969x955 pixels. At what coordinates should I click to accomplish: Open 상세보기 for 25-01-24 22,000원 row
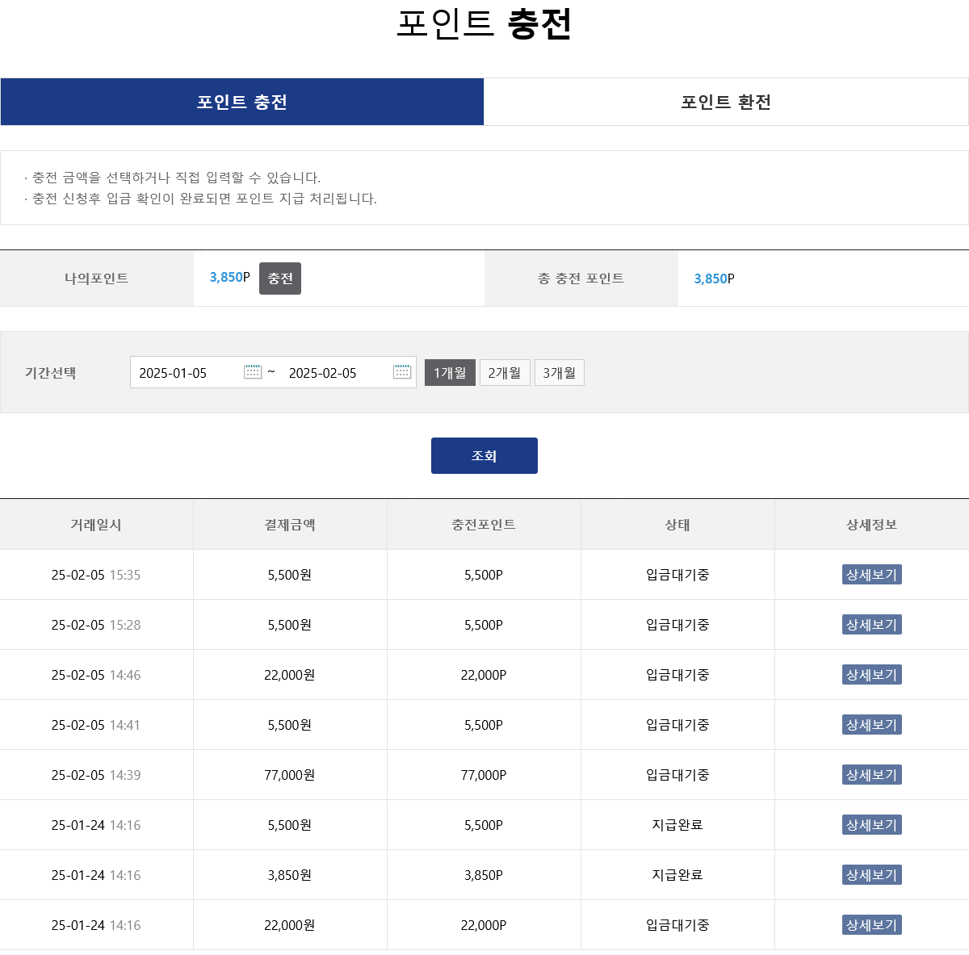[x=871, y=925]
